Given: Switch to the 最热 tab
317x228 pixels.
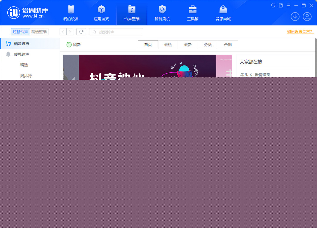Looking at the screenshot, I should (168, 45).
